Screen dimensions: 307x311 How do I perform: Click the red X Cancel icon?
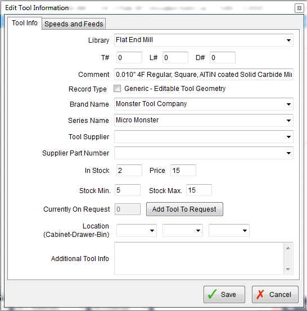pos(260,294)
